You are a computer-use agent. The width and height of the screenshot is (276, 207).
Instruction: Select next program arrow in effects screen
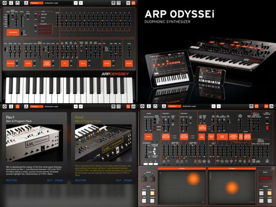pyautogui.click(x=81, y=3)
